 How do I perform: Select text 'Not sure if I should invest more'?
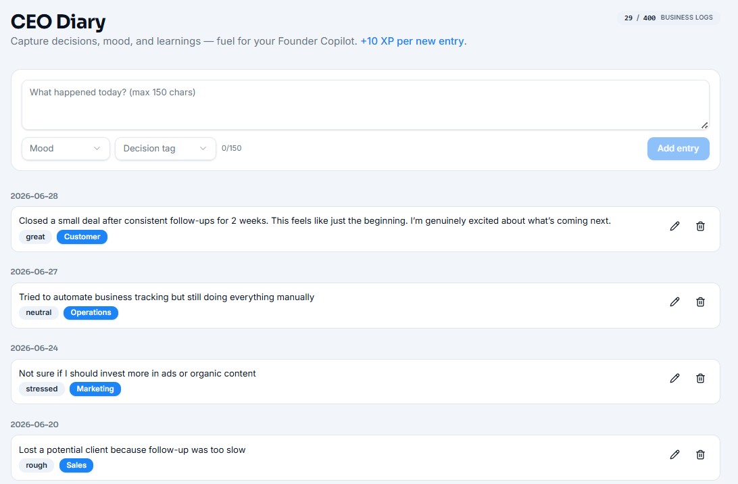click(x=84, y=373)
